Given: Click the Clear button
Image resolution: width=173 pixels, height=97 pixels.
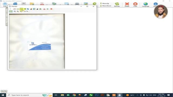Looking at the screenshot, I should tap(135, 5).
